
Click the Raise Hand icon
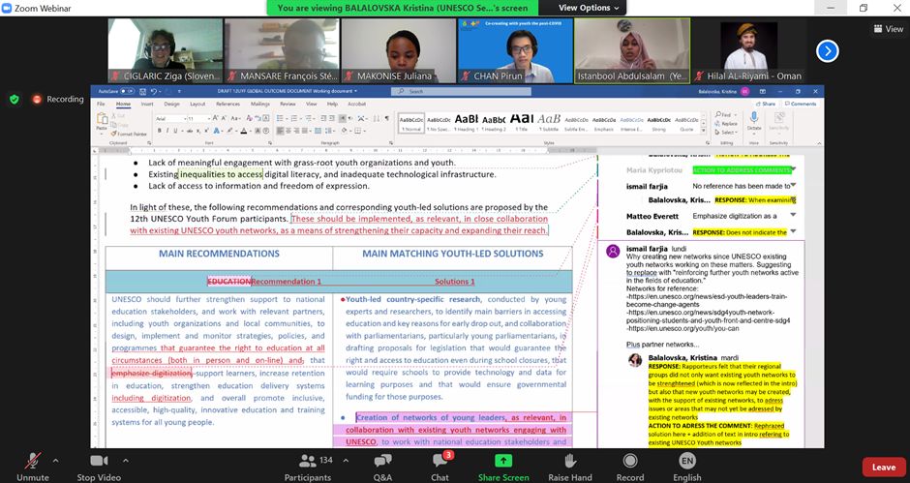coord(570,460)
